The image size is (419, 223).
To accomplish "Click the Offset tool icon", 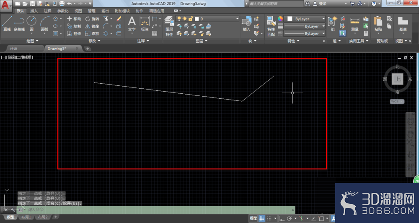I will [119, 33].
